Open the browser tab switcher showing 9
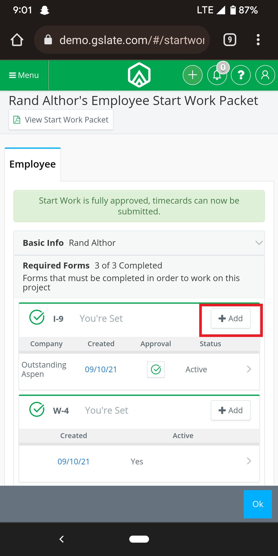 click(x=229, y=39)
